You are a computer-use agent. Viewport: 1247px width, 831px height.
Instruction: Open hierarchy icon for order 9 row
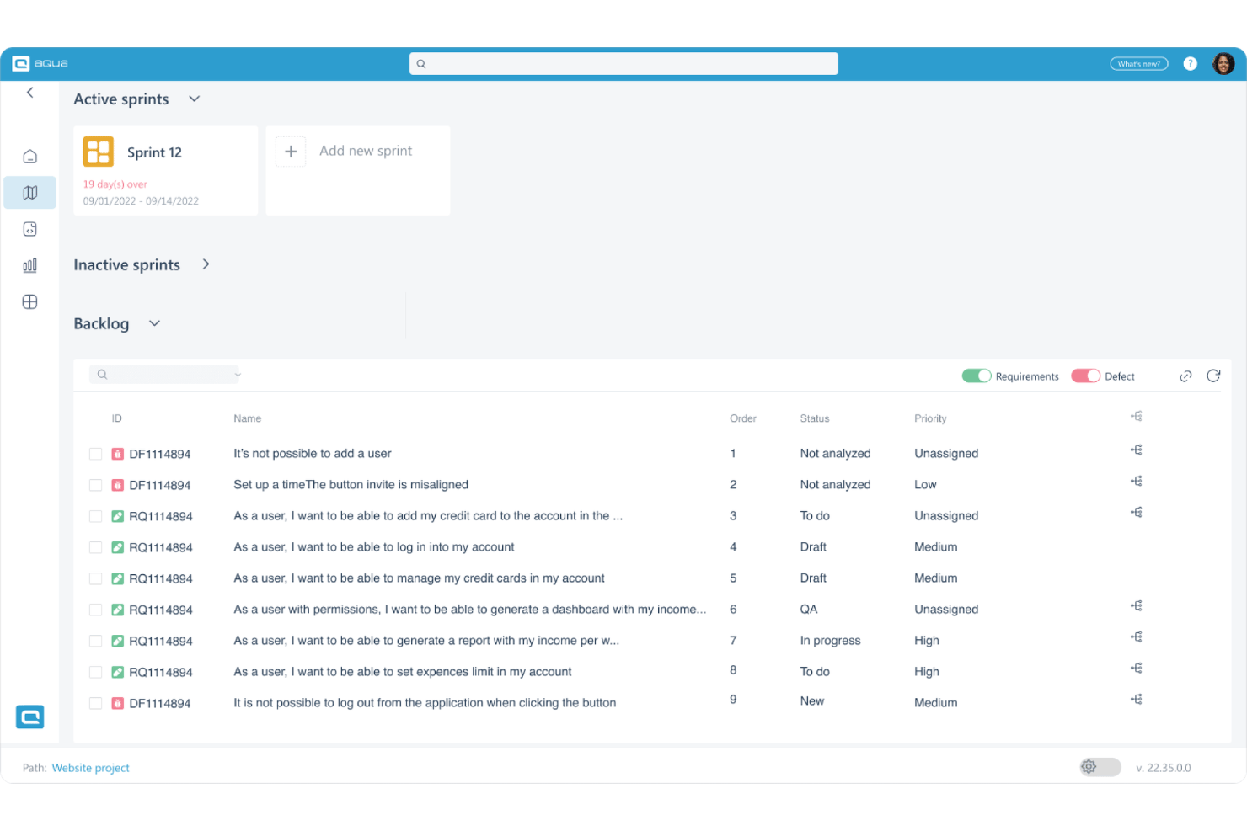point(1137,700)
